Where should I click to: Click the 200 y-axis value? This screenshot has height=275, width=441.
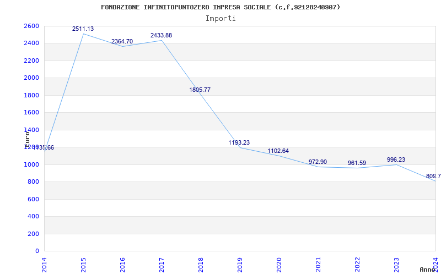click(33, 234)
